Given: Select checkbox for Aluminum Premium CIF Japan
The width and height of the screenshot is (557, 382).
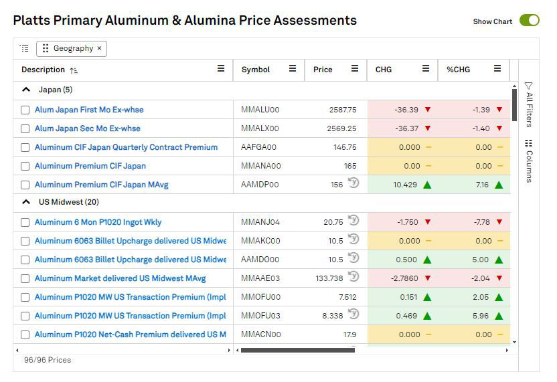Looking at the screenshot, I should pyautogui.click(x=25, y=166).
